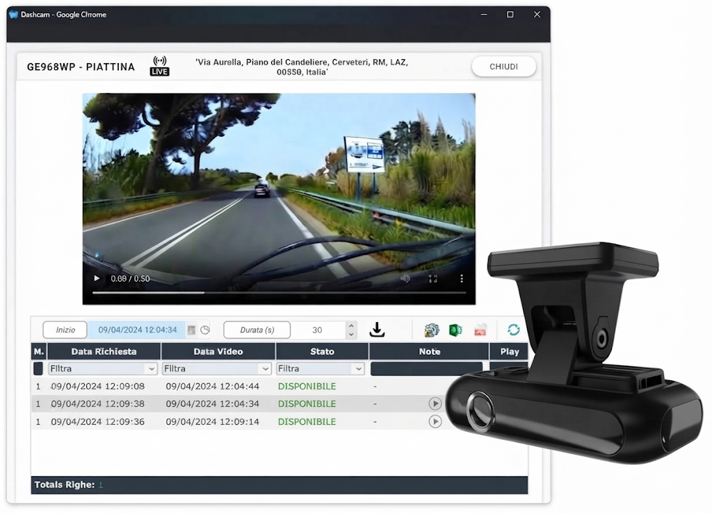The height and width of the screenshot is (513, 712).
Task: Download the requested video clip
Action: point(377,330)
